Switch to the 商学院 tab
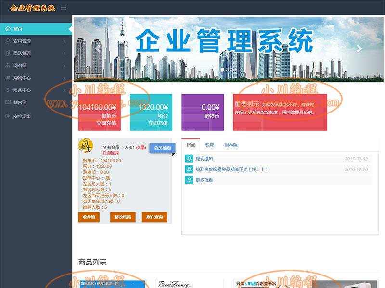385x288 pixels. point(231,145)
